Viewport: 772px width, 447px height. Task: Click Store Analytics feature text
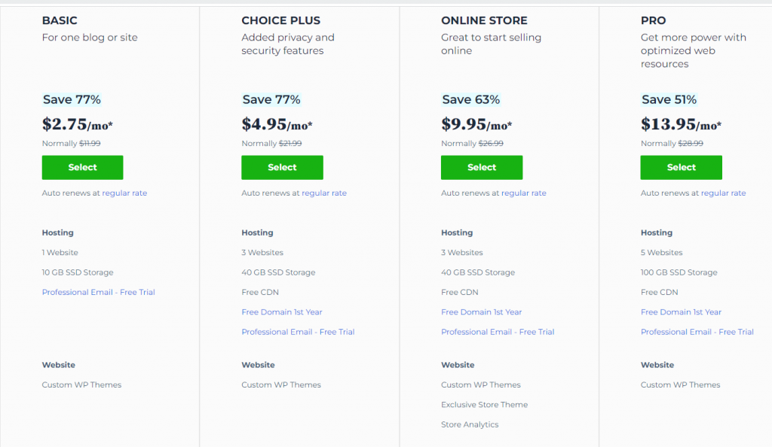point(470,424)
